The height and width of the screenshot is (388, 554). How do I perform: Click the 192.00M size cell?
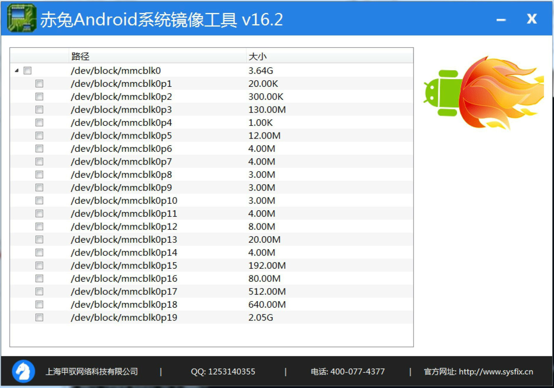(267, 266)
